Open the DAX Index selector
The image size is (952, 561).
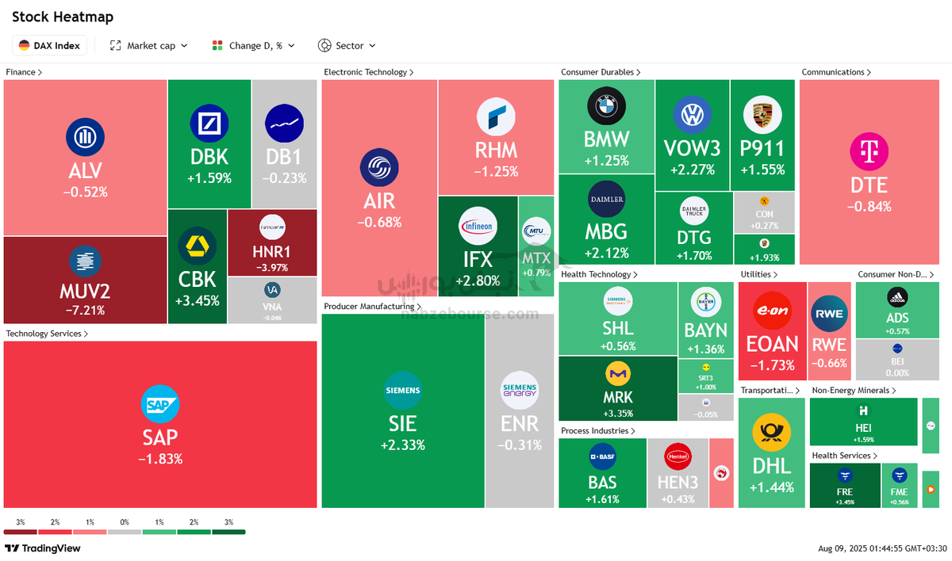pos(49,45)
